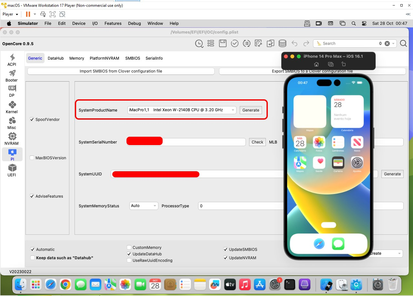Open the Features menu in menu bar
Screen dimensions: 413x296
point(113,24)
